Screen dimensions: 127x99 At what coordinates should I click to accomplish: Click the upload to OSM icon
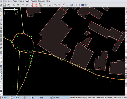point(18,5)
